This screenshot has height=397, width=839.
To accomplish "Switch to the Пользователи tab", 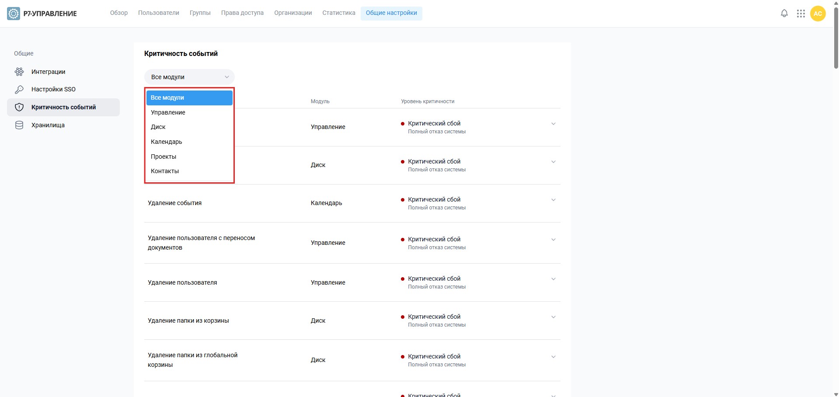I will 159,13.
